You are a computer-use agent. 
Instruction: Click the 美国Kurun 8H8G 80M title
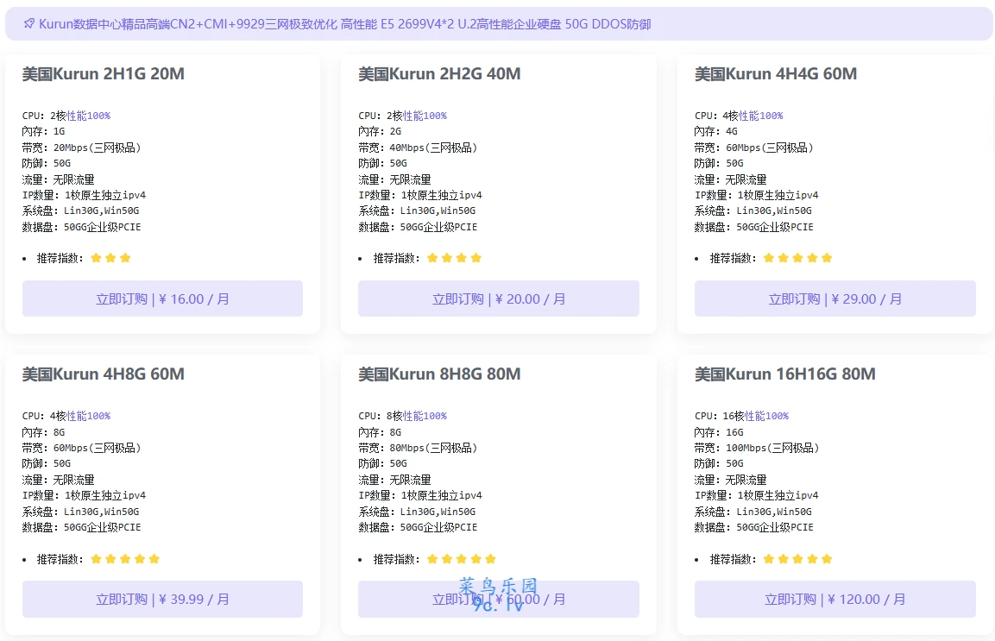click(440, 374)
